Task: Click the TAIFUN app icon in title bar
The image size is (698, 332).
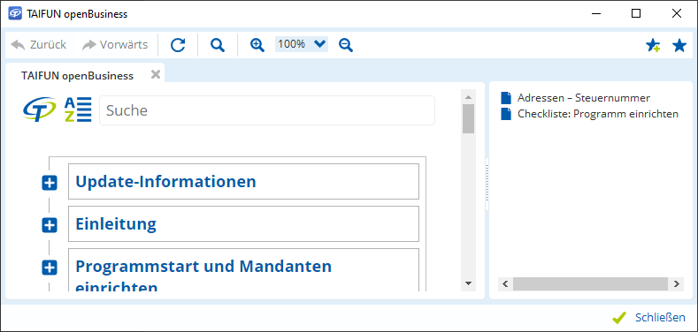Action: point(15,14)
